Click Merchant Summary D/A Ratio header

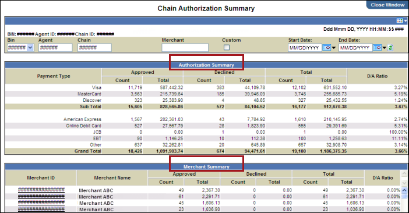[x=382, y=178]
